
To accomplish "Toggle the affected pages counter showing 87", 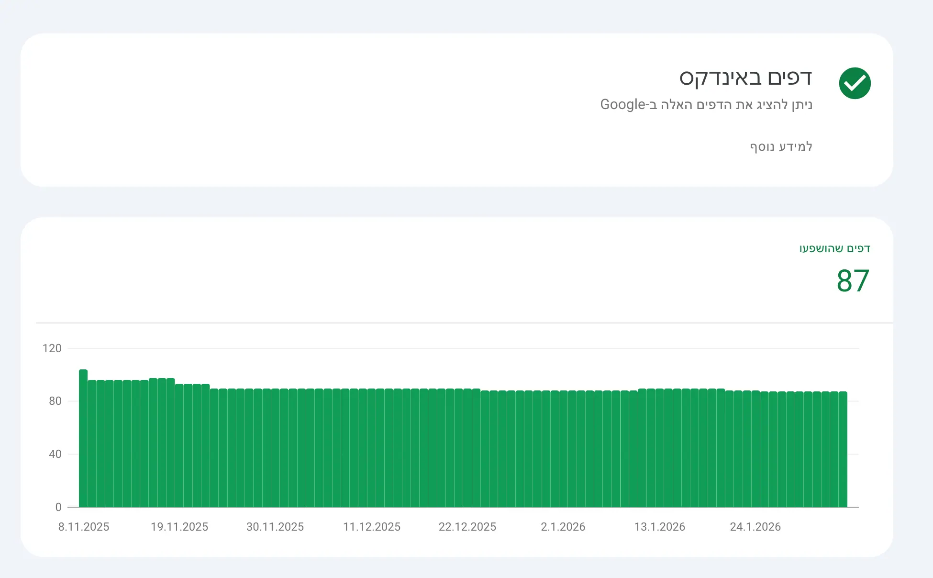I will pos(852,281).
